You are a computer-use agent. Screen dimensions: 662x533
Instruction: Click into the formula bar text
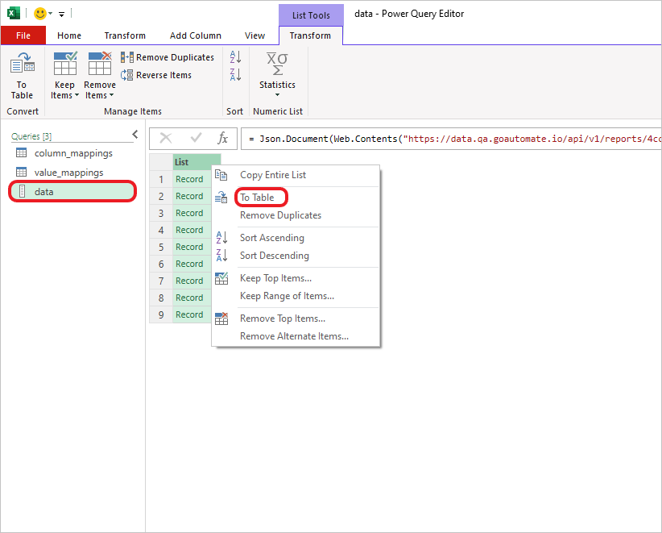[x=451, y=139]
